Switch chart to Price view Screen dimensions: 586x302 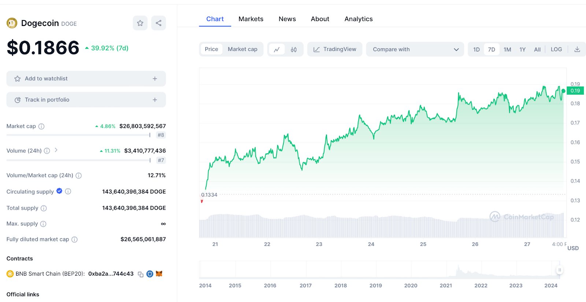pos(211,49)
